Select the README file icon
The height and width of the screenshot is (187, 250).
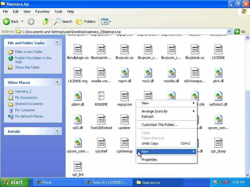[x=101, y=96]
